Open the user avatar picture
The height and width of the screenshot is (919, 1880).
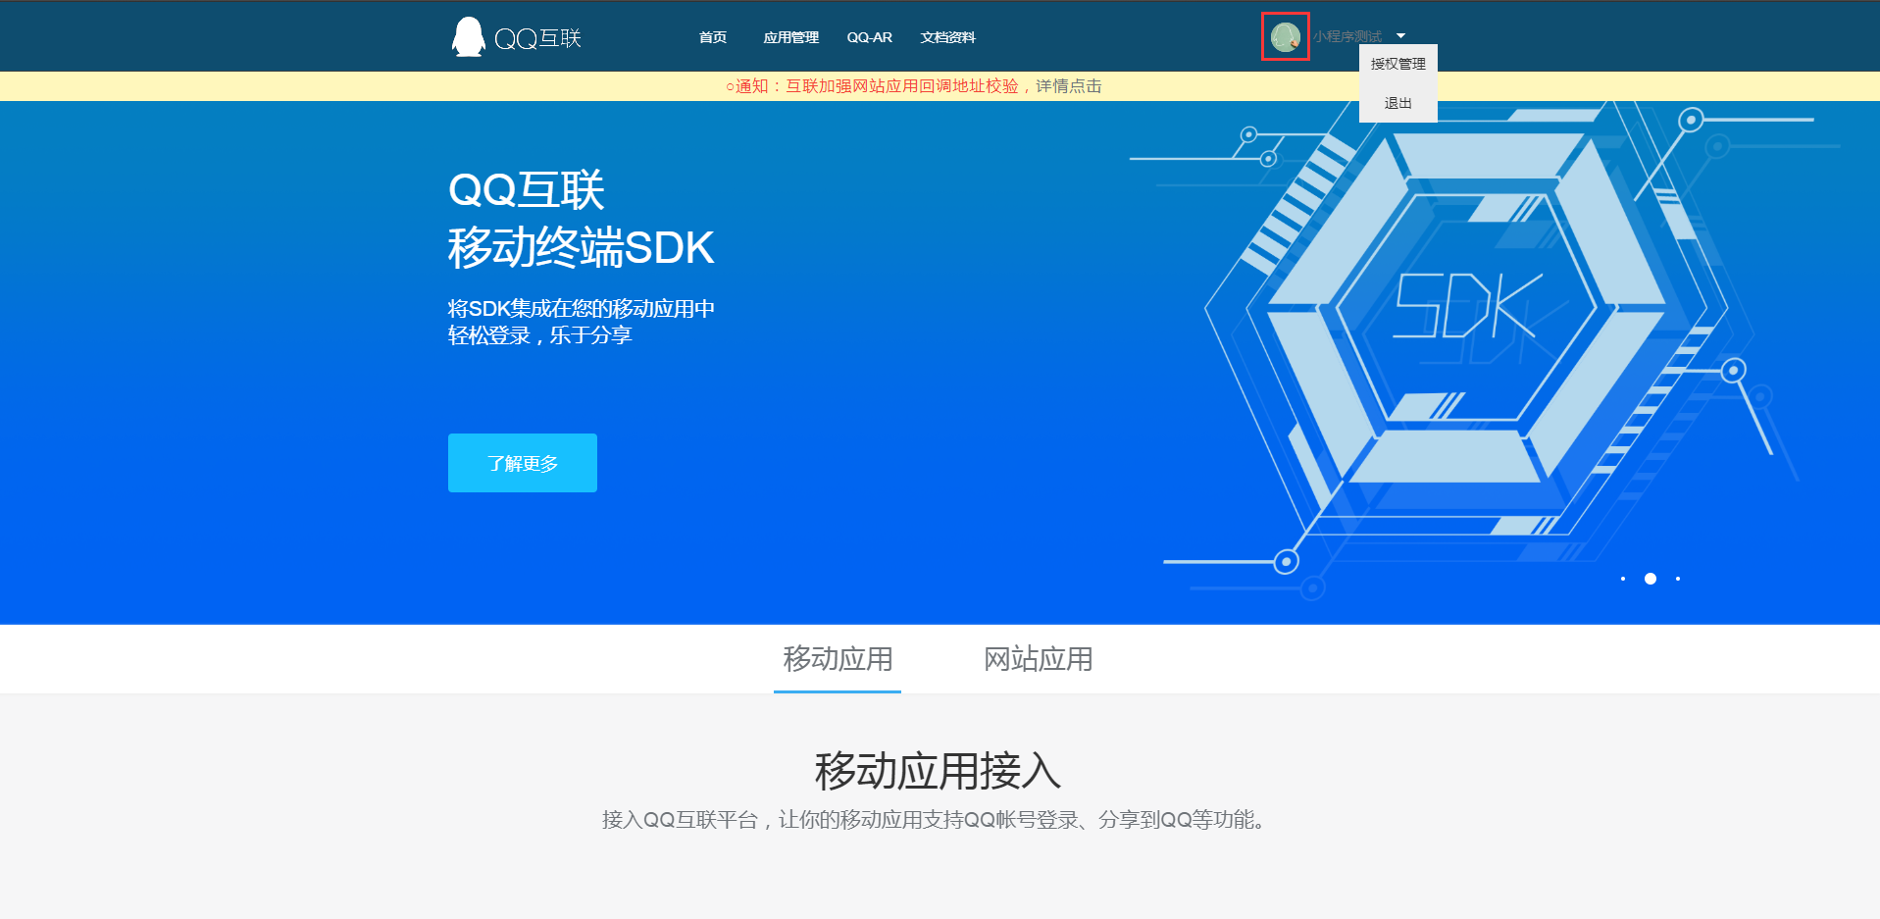(1285, 37)
